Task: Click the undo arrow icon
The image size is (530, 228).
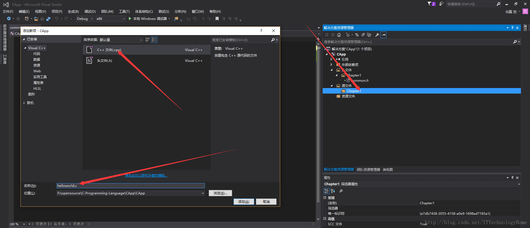Action: click(57, 18)
